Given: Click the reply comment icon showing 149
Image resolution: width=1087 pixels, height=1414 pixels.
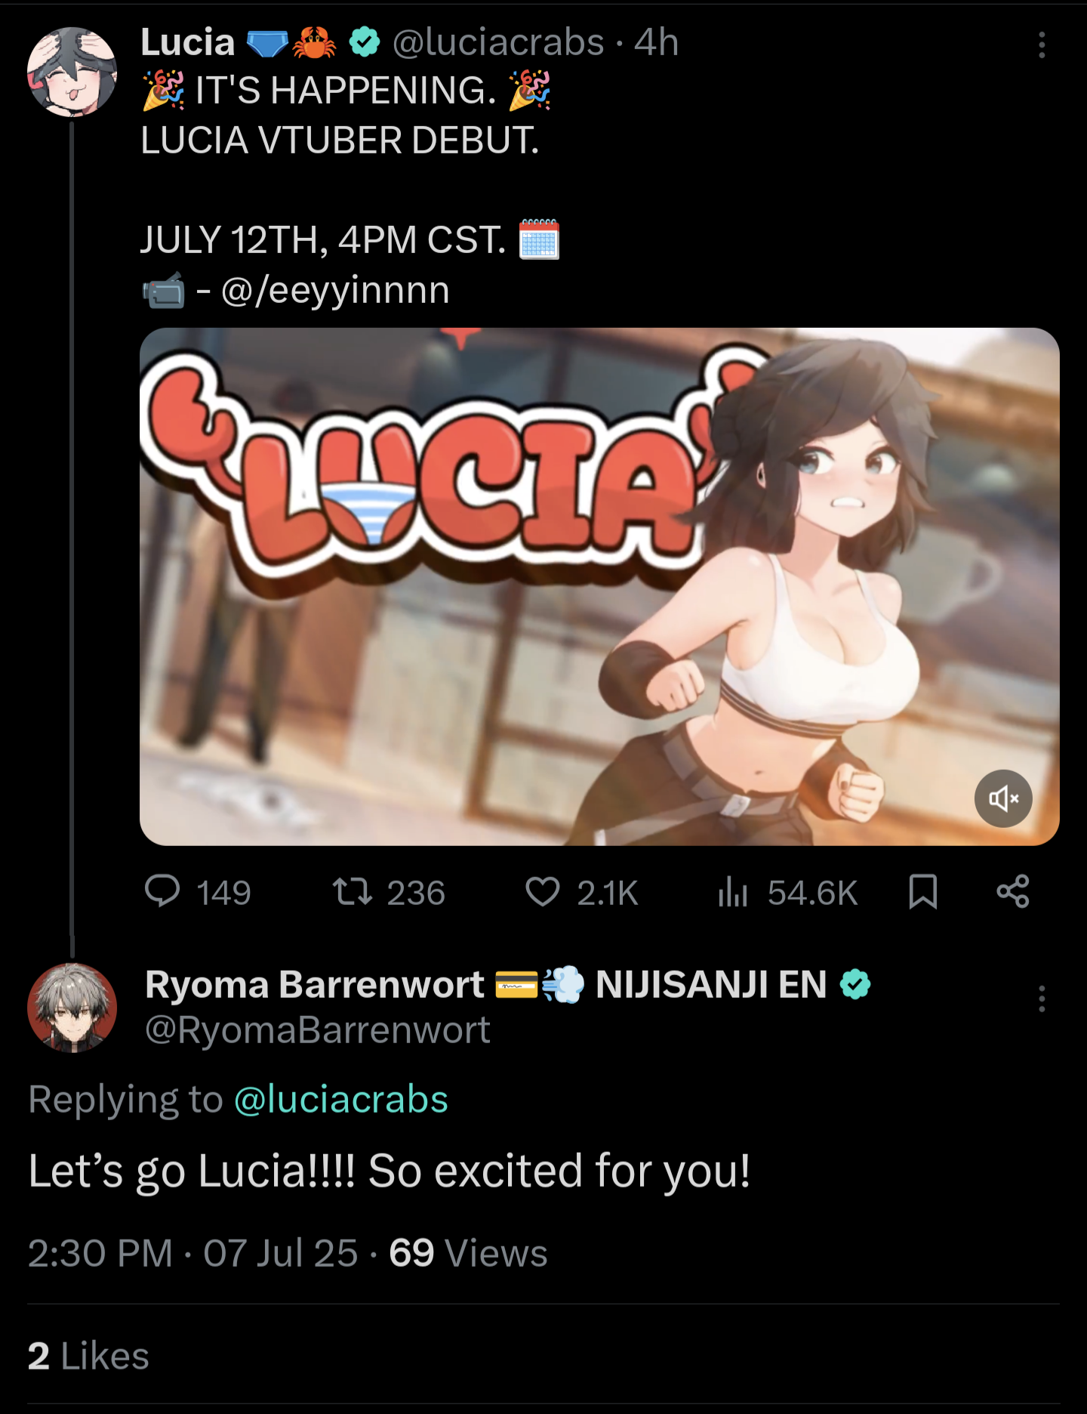Looking at the screenshot, I should coord(162,891).
